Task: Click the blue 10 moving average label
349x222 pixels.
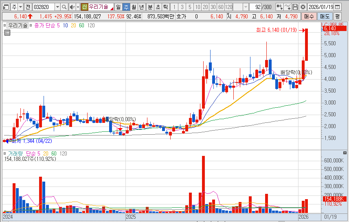Action: pyautogui.click(x=65, y=25)
